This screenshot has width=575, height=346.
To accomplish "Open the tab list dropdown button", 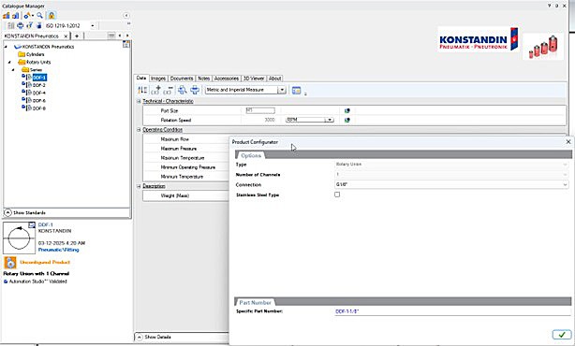I will pos(111,36).
